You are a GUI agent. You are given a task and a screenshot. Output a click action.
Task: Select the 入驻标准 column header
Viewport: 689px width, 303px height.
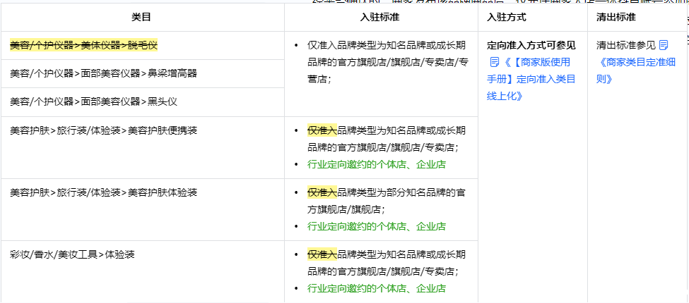(x=379, y=17)
